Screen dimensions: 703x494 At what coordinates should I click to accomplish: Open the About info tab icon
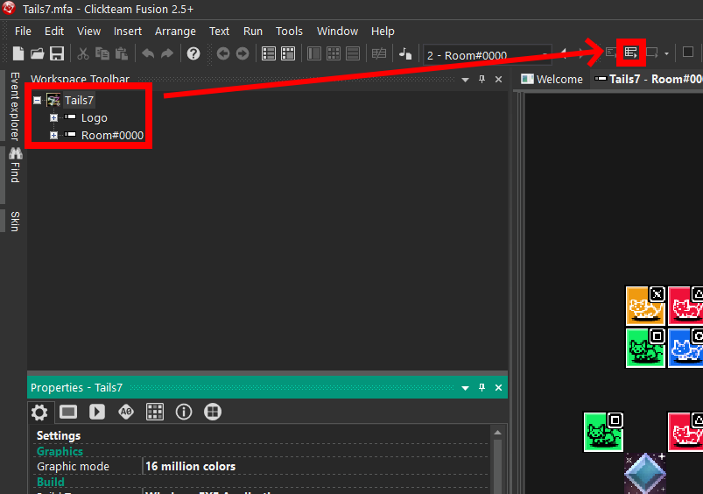point(183,412)
